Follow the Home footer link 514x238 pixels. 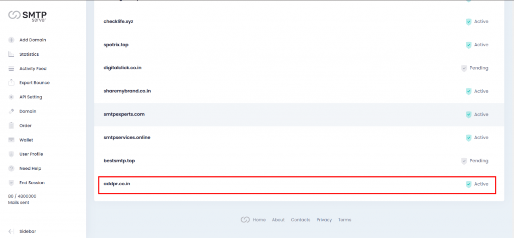tap(260, 219)
